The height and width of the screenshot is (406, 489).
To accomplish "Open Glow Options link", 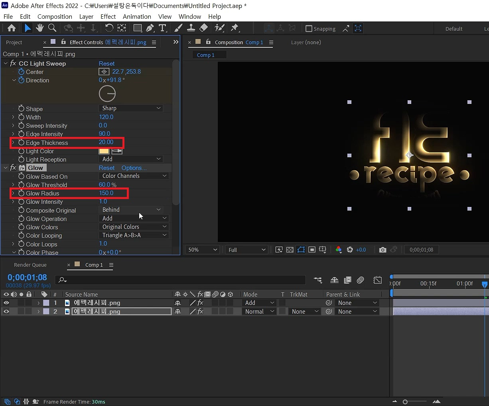I will (x=134, y=168).
